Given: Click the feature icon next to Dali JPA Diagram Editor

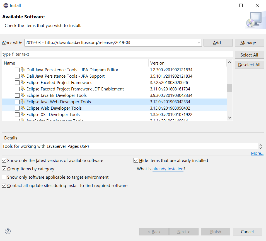Looking at the screenshot, I should (x=23, y=70).
